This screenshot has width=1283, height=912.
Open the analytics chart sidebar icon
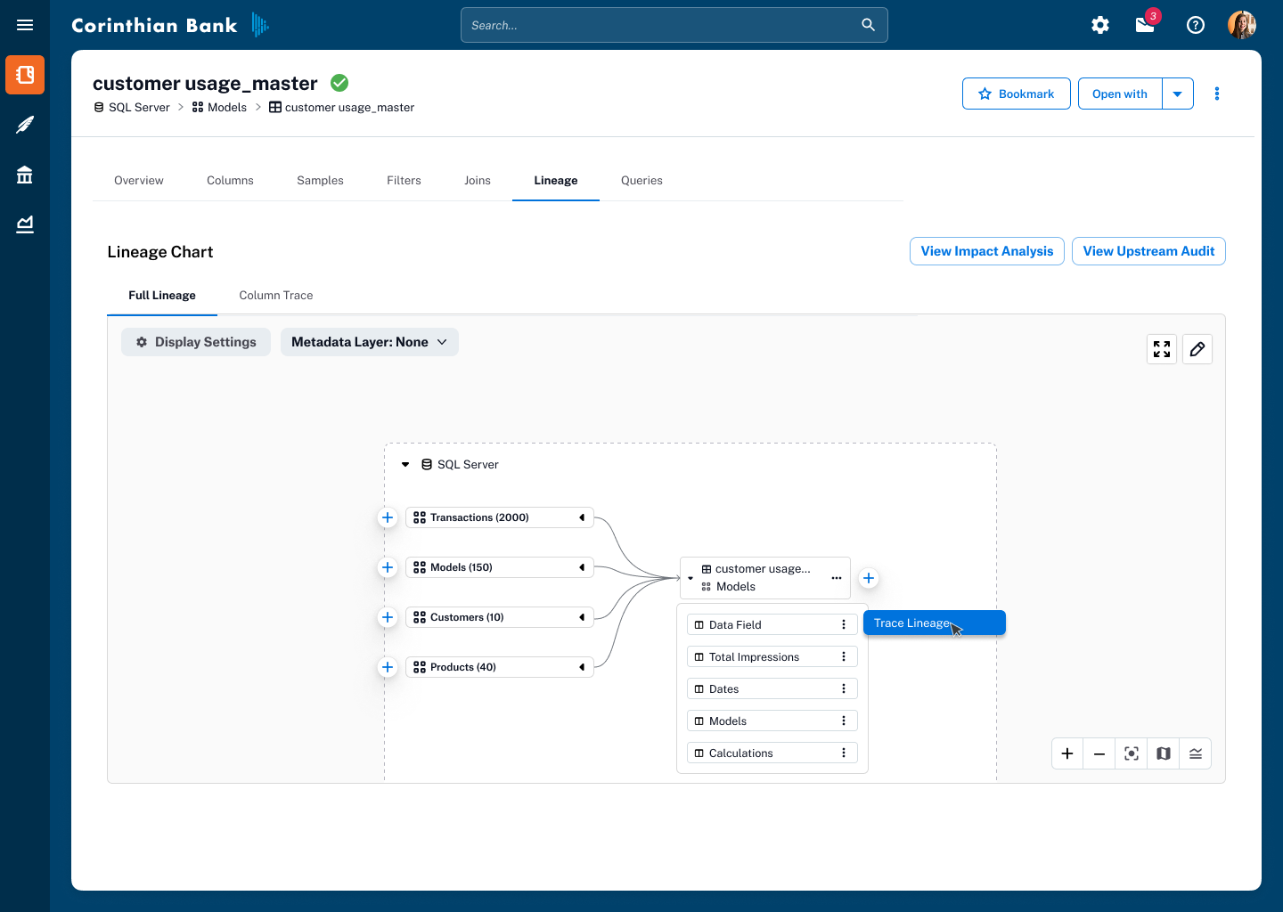25,224
